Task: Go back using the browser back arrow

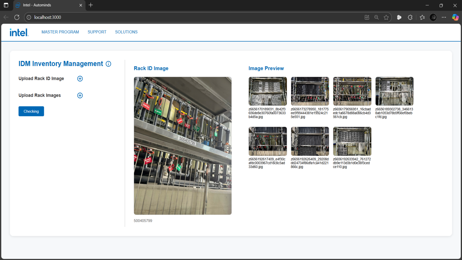Action: click(6, 17)
